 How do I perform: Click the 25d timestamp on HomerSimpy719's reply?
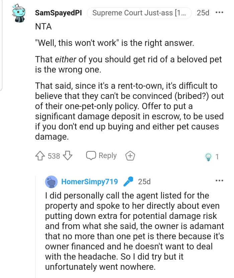(x=144, y=181)
